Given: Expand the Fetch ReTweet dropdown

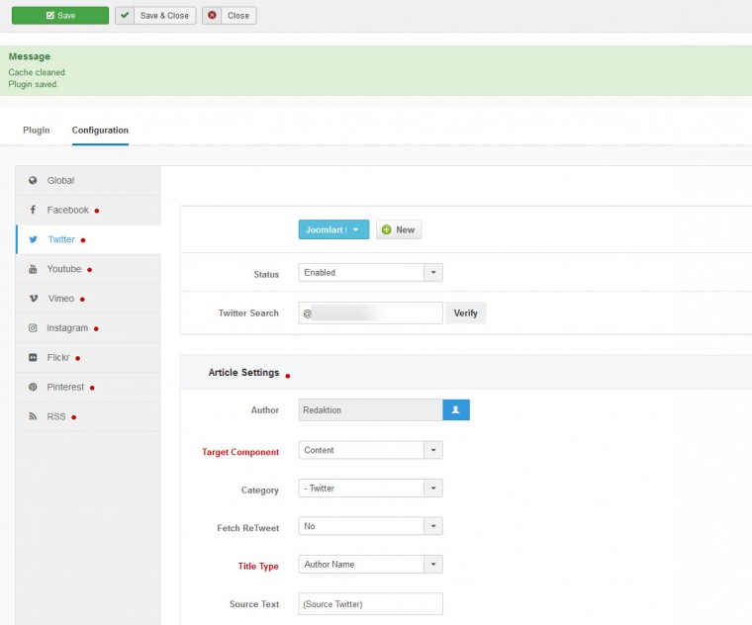Looking at the screenshot, I should click(x=370, y=527).
